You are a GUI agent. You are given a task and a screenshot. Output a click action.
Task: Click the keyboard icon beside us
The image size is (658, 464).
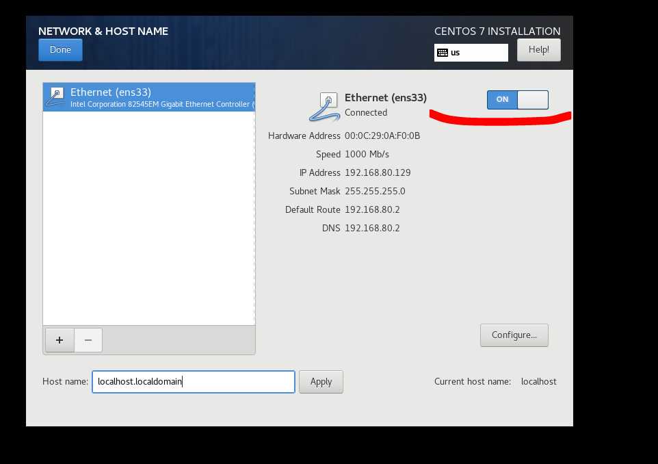click(x=443, y=53)
